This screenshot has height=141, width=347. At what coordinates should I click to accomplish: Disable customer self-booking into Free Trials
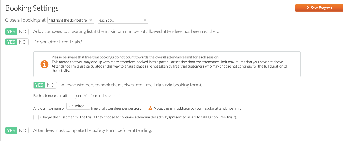click(51, 85)
